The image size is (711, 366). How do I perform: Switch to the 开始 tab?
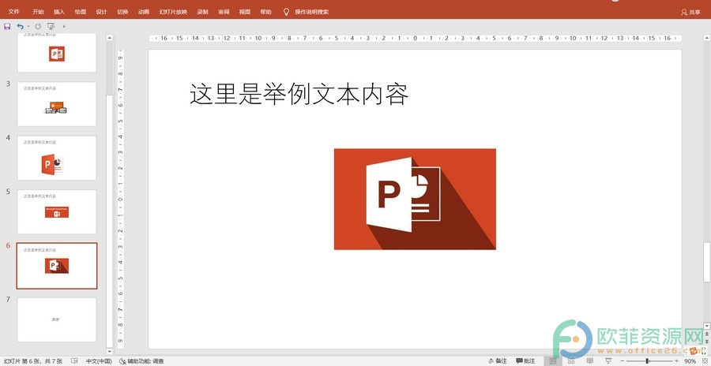[38, 13]
